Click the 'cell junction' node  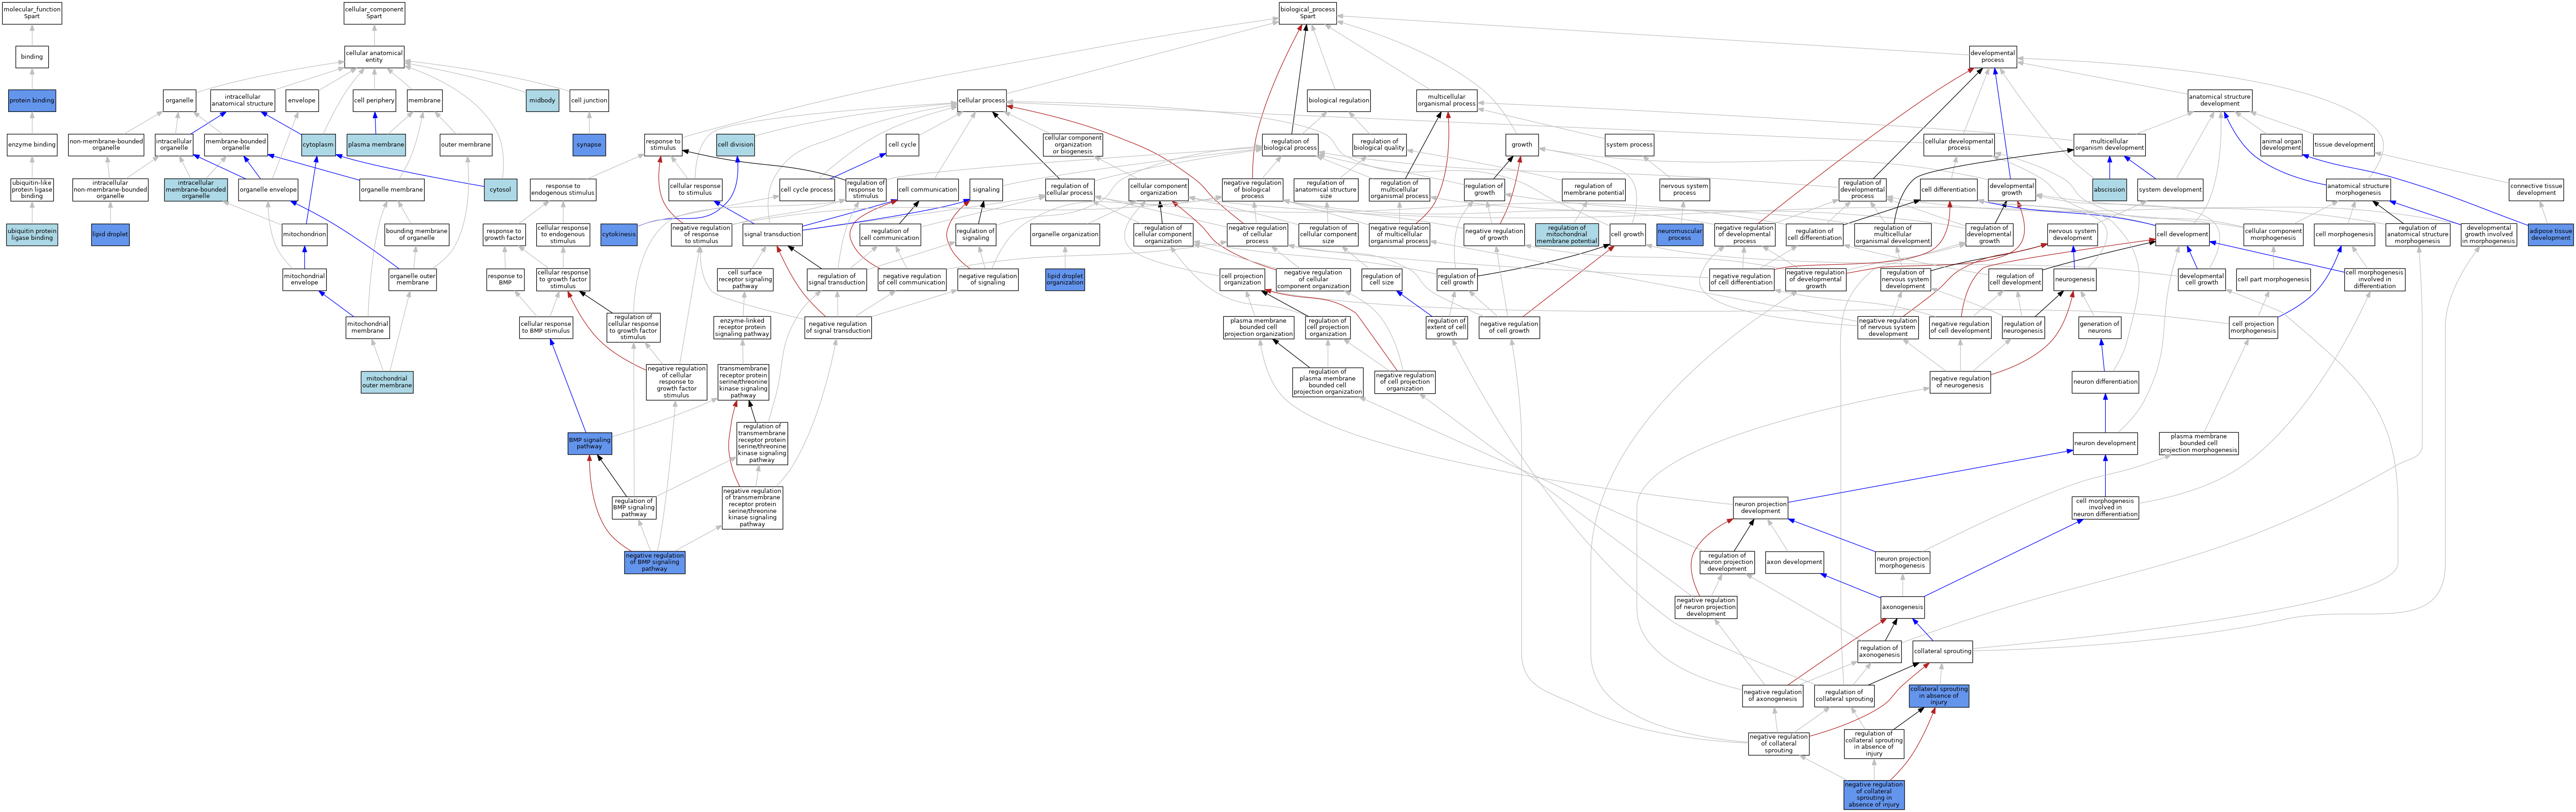coord(589,100)
